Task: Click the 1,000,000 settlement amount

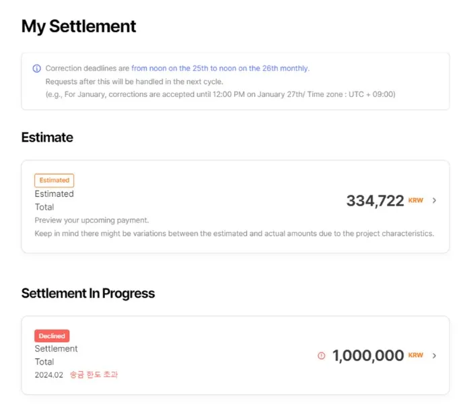Action: pos(367,356)
